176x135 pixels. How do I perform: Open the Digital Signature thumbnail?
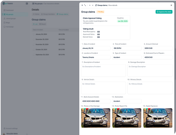tap(158, 118)
